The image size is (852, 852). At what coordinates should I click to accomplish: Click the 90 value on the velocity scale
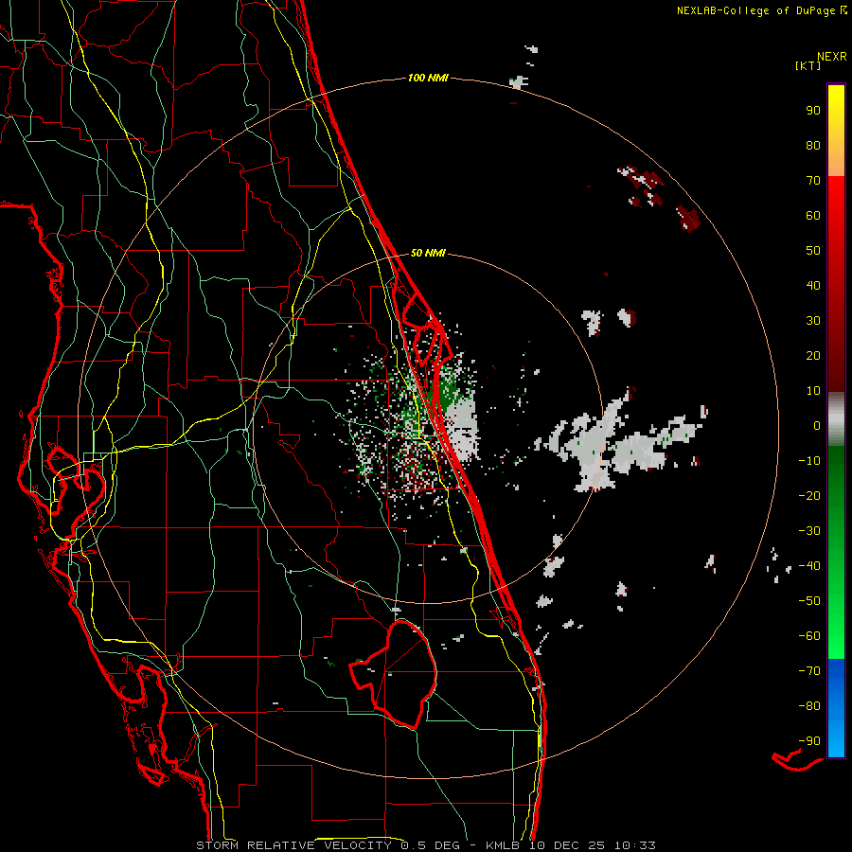(813, 111)
